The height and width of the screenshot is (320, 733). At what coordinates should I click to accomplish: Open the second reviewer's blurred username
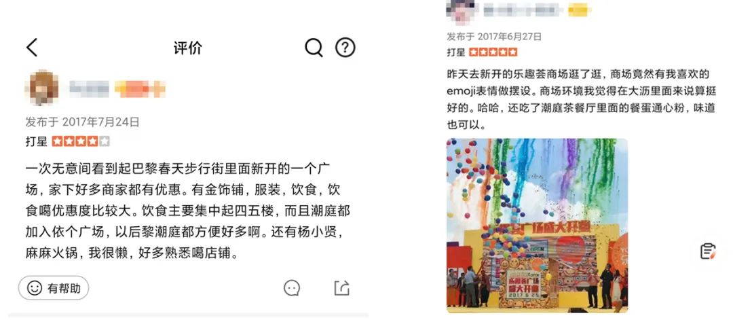522,10
